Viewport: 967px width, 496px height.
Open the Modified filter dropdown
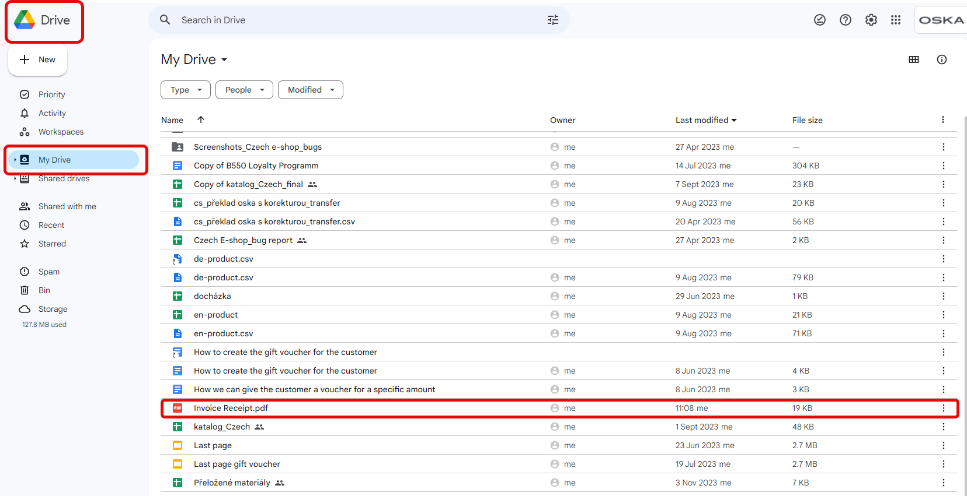[x=310, y=90]
